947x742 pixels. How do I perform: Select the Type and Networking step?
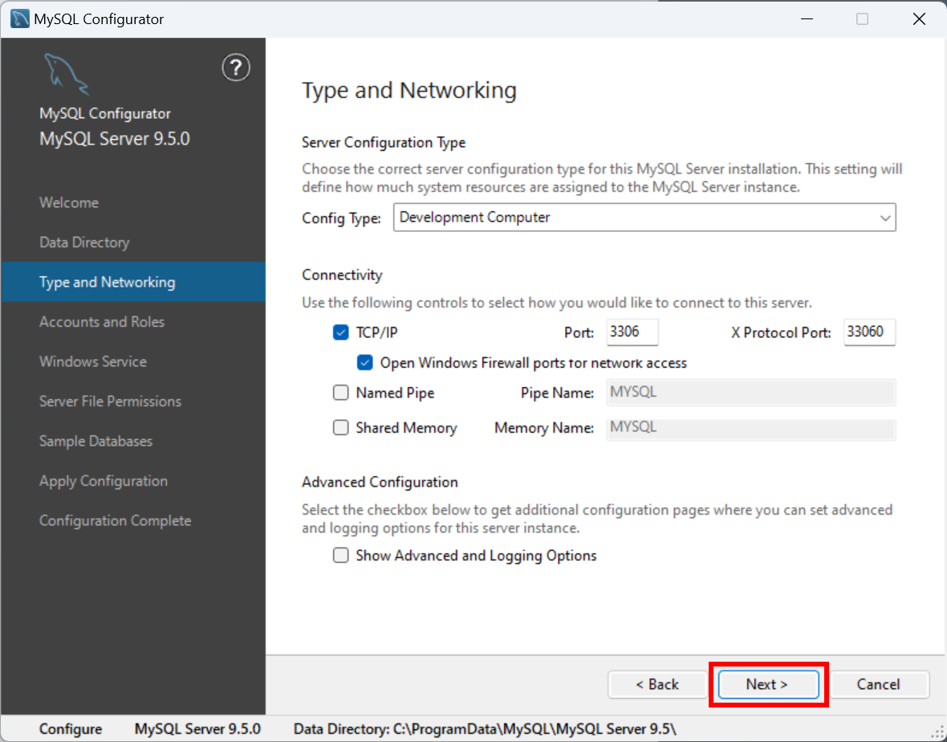tap(133, 282)
